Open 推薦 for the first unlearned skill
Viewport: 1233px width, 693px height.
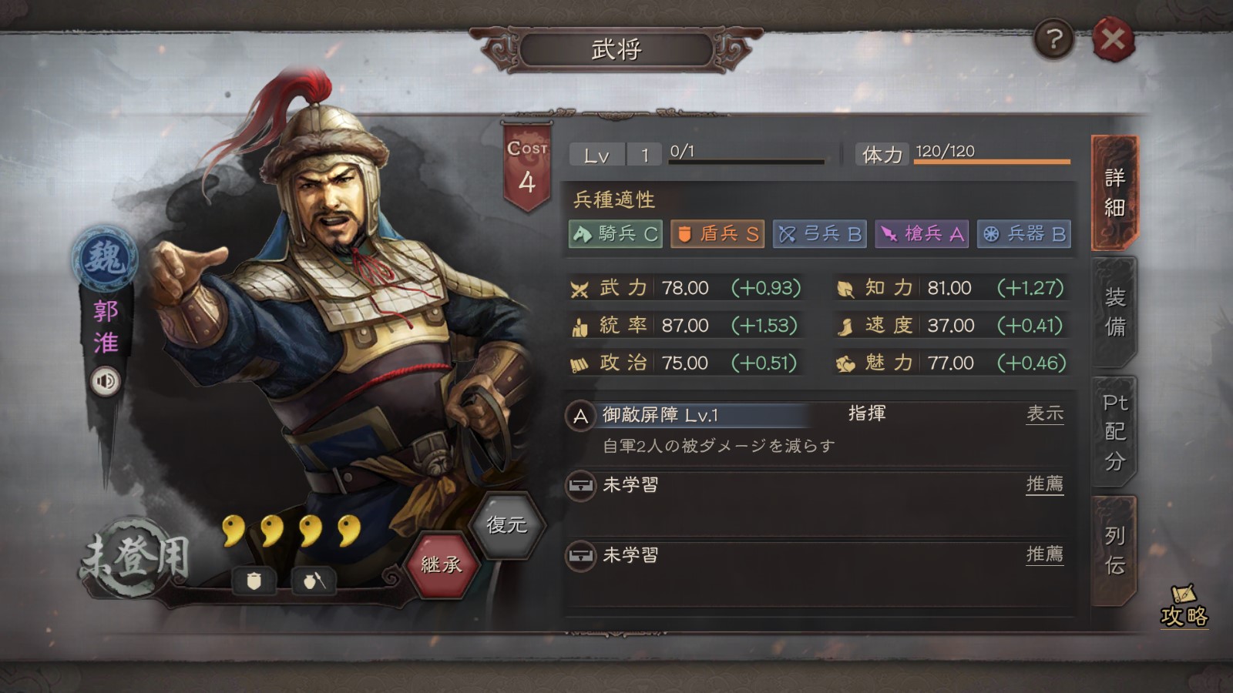coord(1045,484)
